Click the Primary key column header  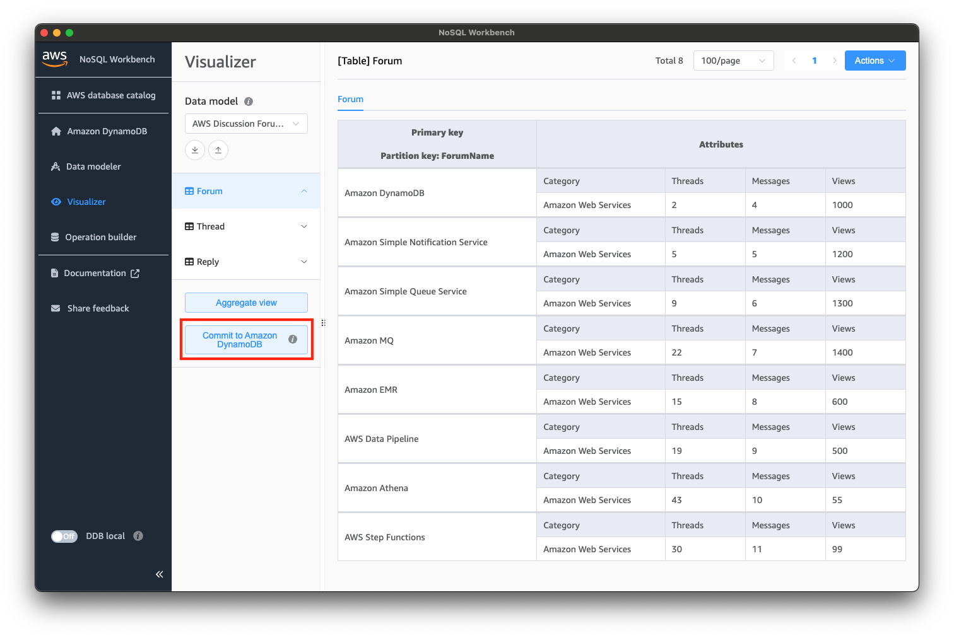(x=437, y=144)
